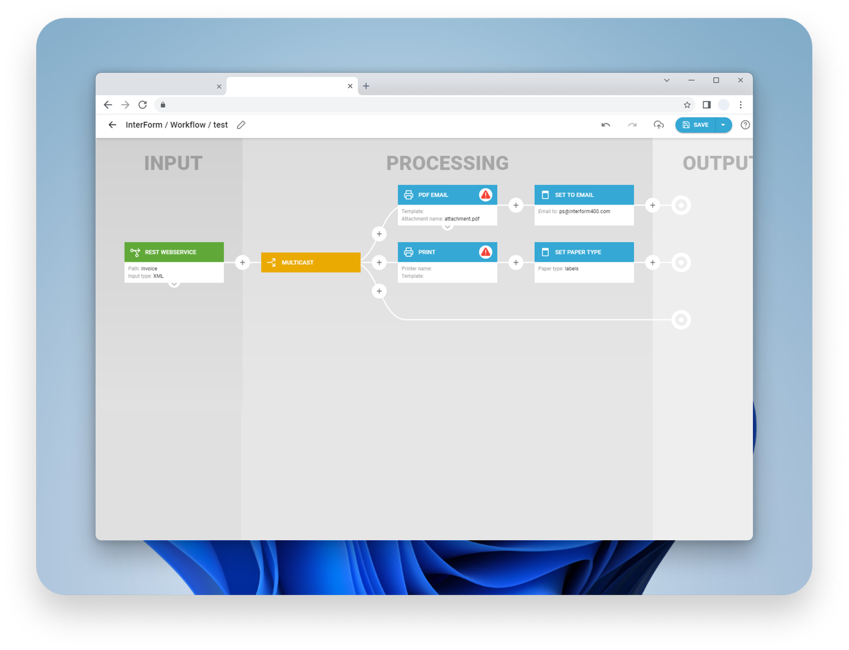Click the bottom output connector circle
This screenshot has width=849, height=650.
tap(681, 319)
